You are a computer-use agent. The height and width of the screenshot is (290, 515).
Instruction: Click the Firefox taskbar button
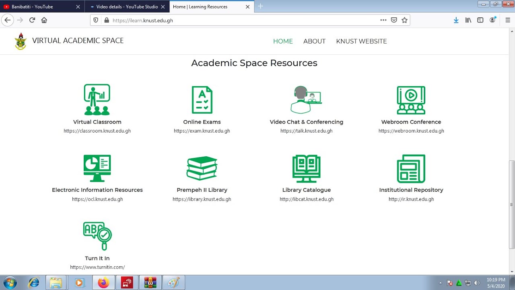103,283
